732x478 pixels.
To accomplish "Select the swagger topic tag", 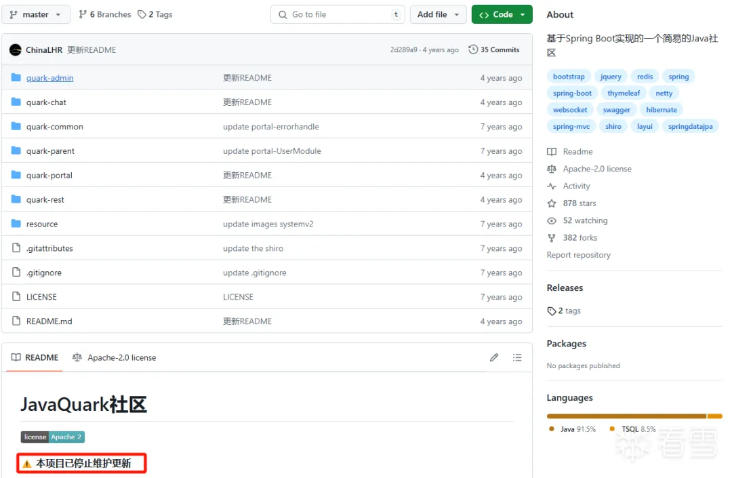I will coord(616,110).
